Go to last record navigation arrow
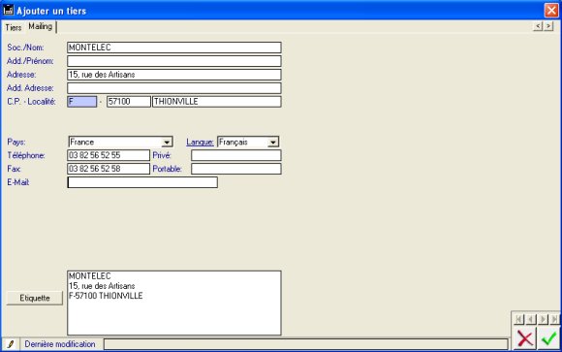This screenshot has height=352, width=562. click(554, 319)
